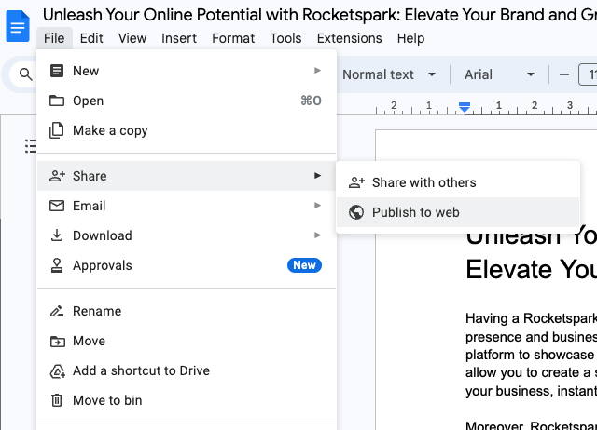Image resolution: width=597 pixels, height=430 pixels.
Task: Click the pencil icon beside Rename
Action: click(x=57, y=311)
